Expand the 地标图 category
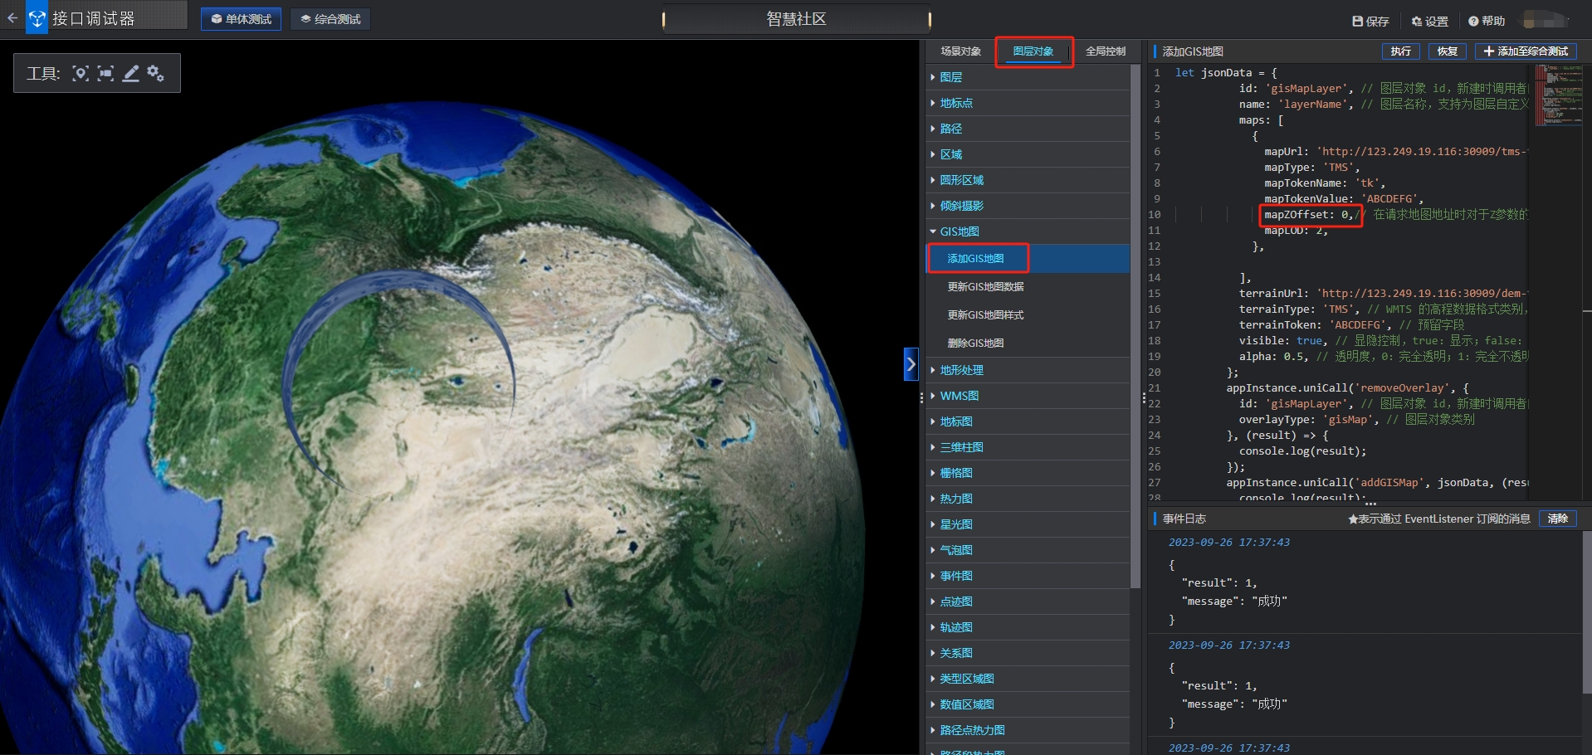The height and width of the screenshot is (755, 1592). click(1028, 421)
